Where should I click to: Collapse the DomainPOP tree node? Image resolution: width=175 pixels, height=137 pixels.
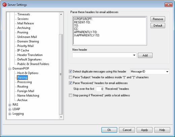coord(10,69)
